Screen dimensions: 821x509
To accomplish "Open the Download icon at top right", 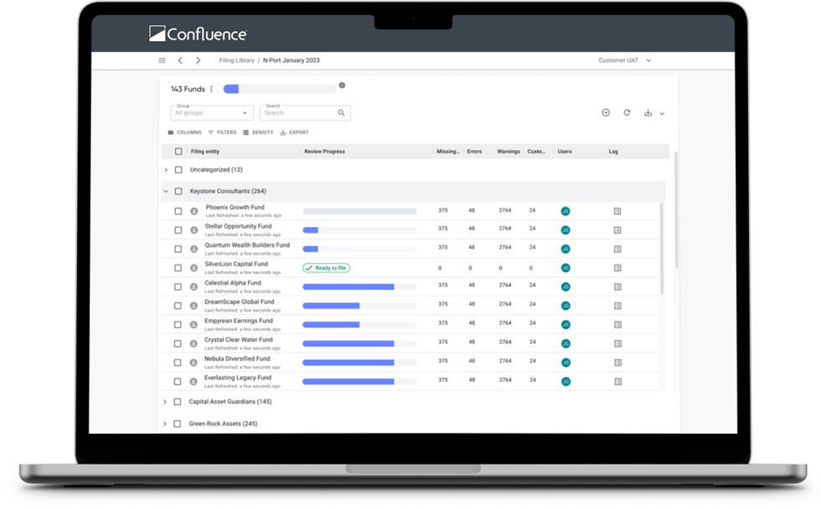I will tap(649, 113).
